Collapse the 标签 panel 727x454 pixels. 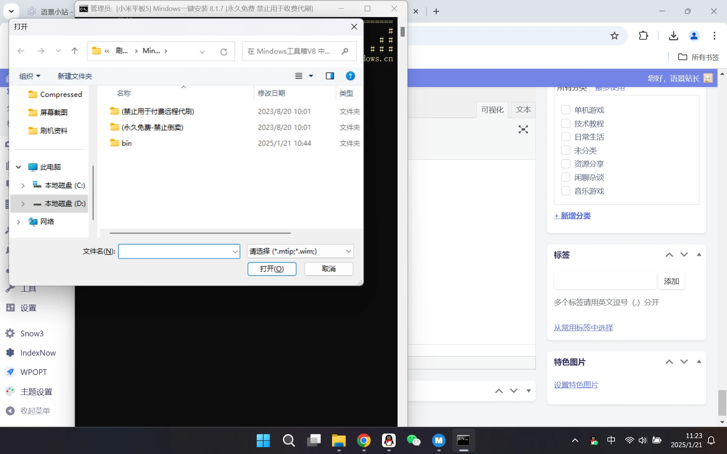699,255
